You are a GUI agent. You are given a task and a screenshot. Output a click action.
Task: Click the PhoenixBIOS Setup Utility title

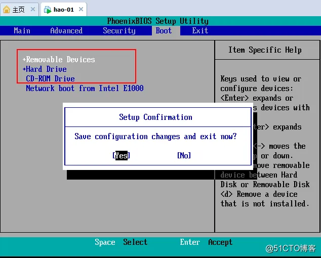[x=158, y=21]
